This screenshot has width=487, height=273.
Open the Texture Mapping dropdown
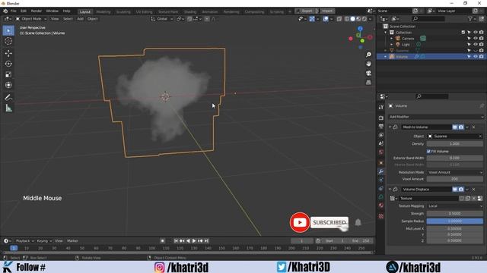point(455,206)
